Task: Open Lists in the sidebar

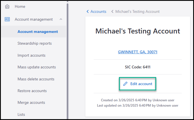Action: [x=21, y=114]
